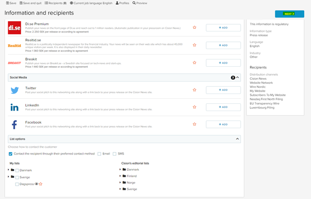The width and height of the screenshot is (311, 199).
Task: Click Norge folder icon in editorial lists
Action: 125,182
